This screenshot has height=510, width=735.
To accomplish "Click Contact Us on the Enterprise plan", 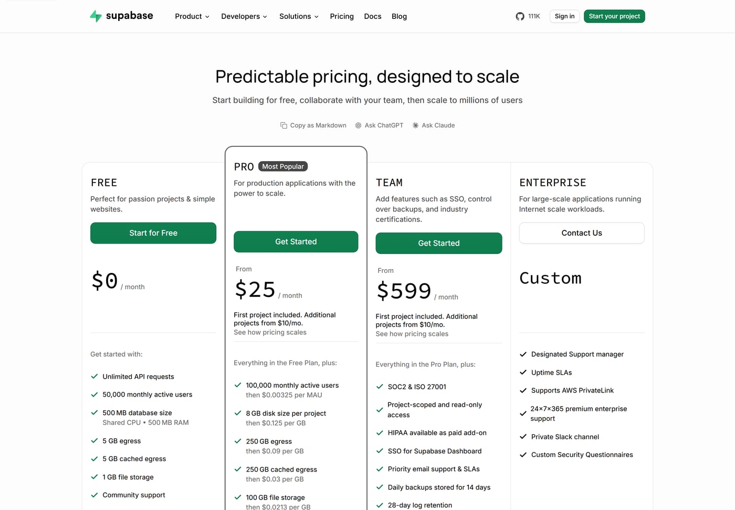I will pos(582,233).
